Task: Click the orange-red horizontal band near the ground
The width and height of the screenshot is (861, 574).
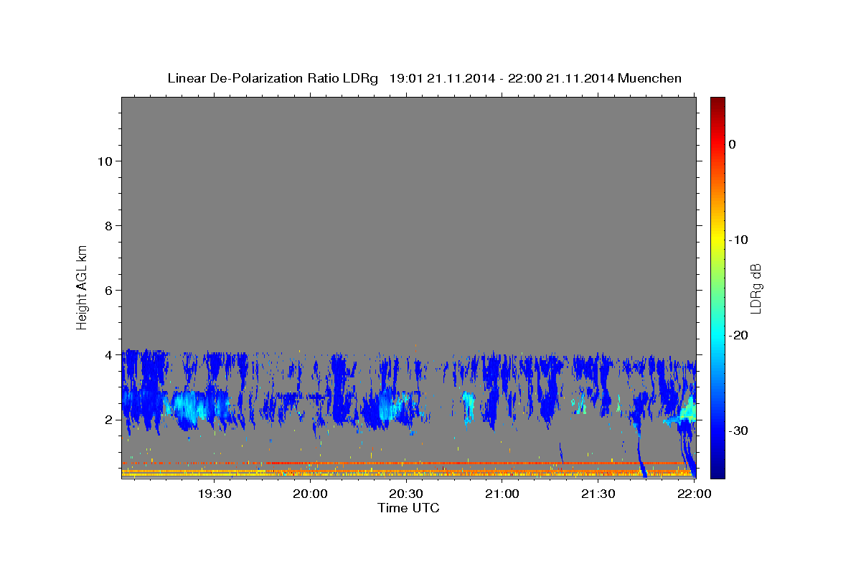Action: pyautogui.click(x=408, y=464)
